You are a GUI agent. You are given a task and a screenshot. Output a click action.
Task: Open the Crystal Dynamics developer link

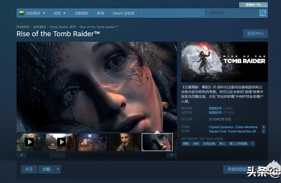pos(221,127)
